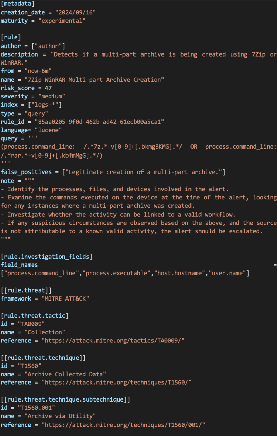This screenshot has width=277, height=437.
Task: Place cursor on the [rule] header
Action: tap(11, 37)
